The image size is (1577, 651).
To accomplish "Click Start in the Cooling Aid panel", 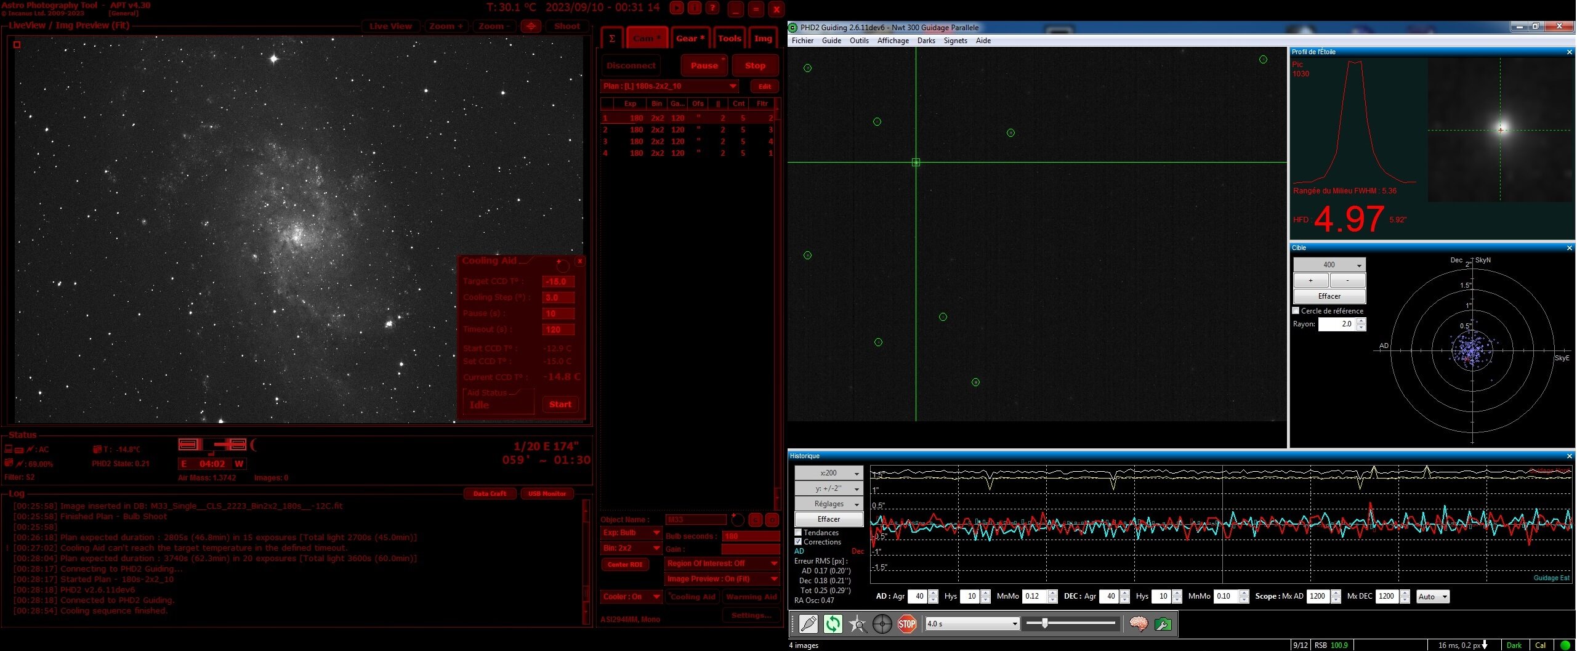I will (560, 404).
